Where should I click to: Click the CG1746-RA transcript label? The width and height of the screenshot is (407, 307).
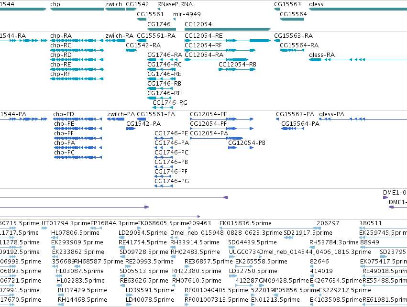pyautogui.click(x=165, y=55)
